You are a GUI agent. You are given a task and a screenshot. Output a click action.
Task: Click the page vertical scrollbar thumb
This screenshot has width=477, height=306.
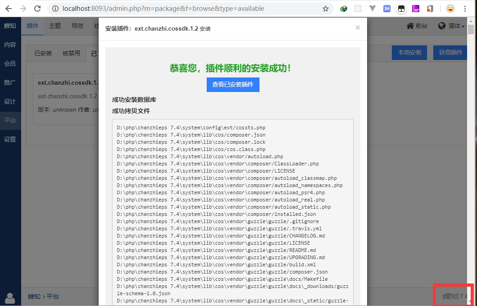[471, 30]
